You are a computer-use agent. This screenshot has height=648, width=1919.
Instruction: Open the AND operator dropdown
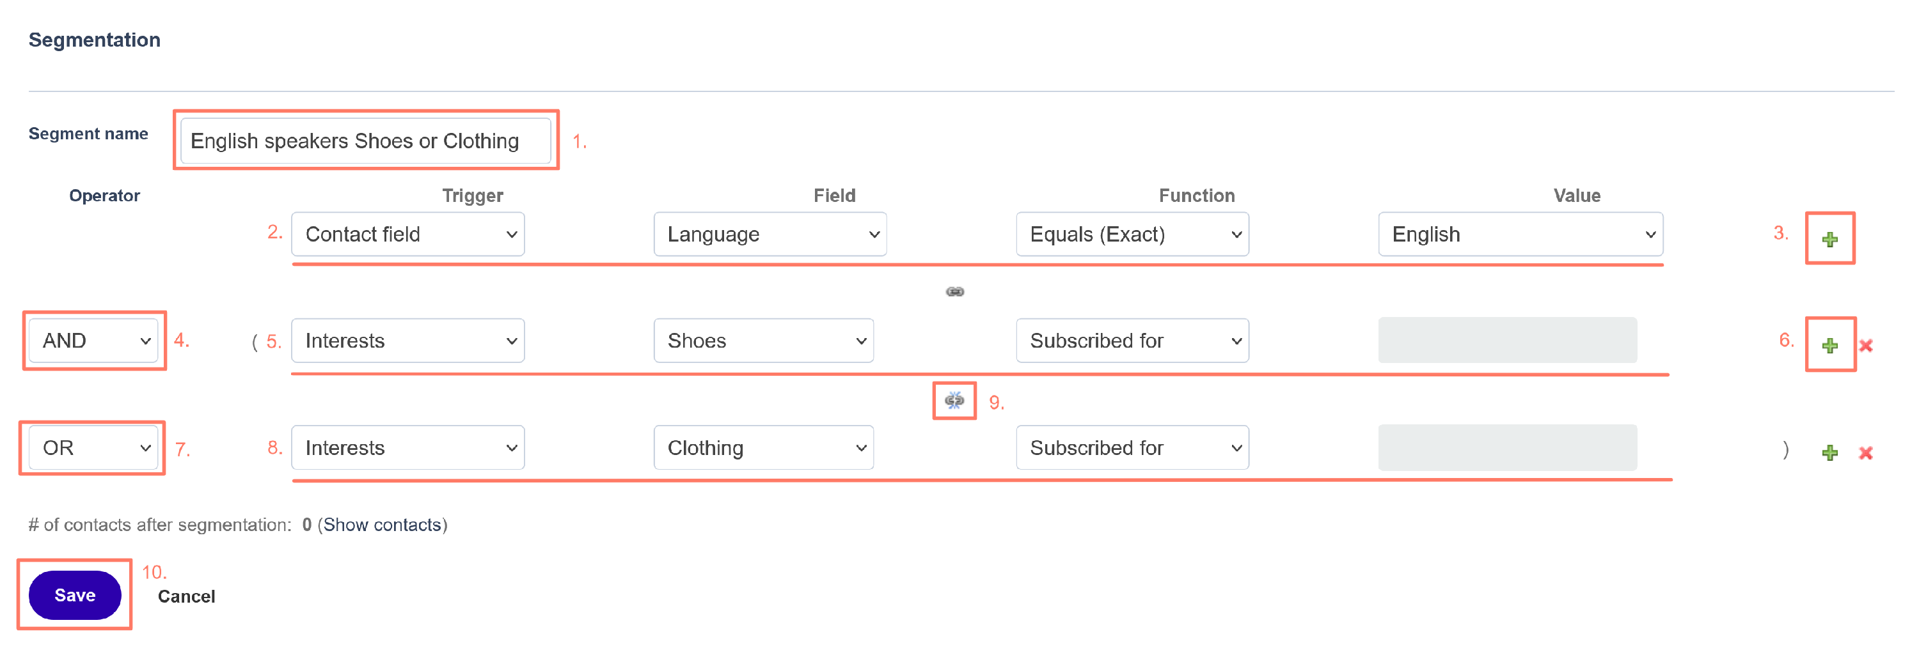point(94,341)
